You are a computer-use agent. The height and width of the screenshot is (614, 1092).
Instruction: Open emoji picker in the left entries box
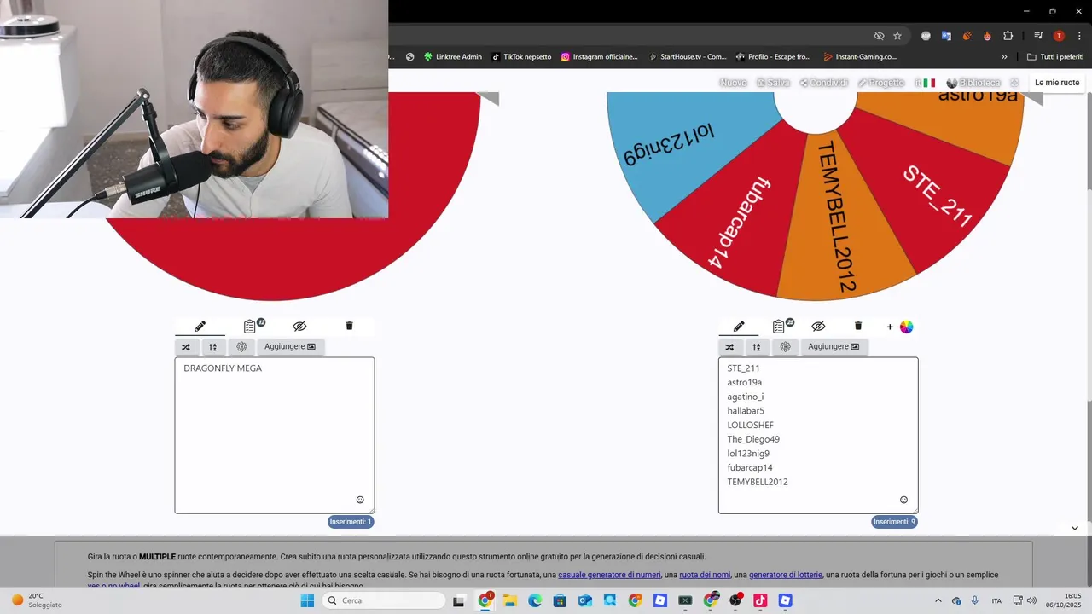coord(360,500)
